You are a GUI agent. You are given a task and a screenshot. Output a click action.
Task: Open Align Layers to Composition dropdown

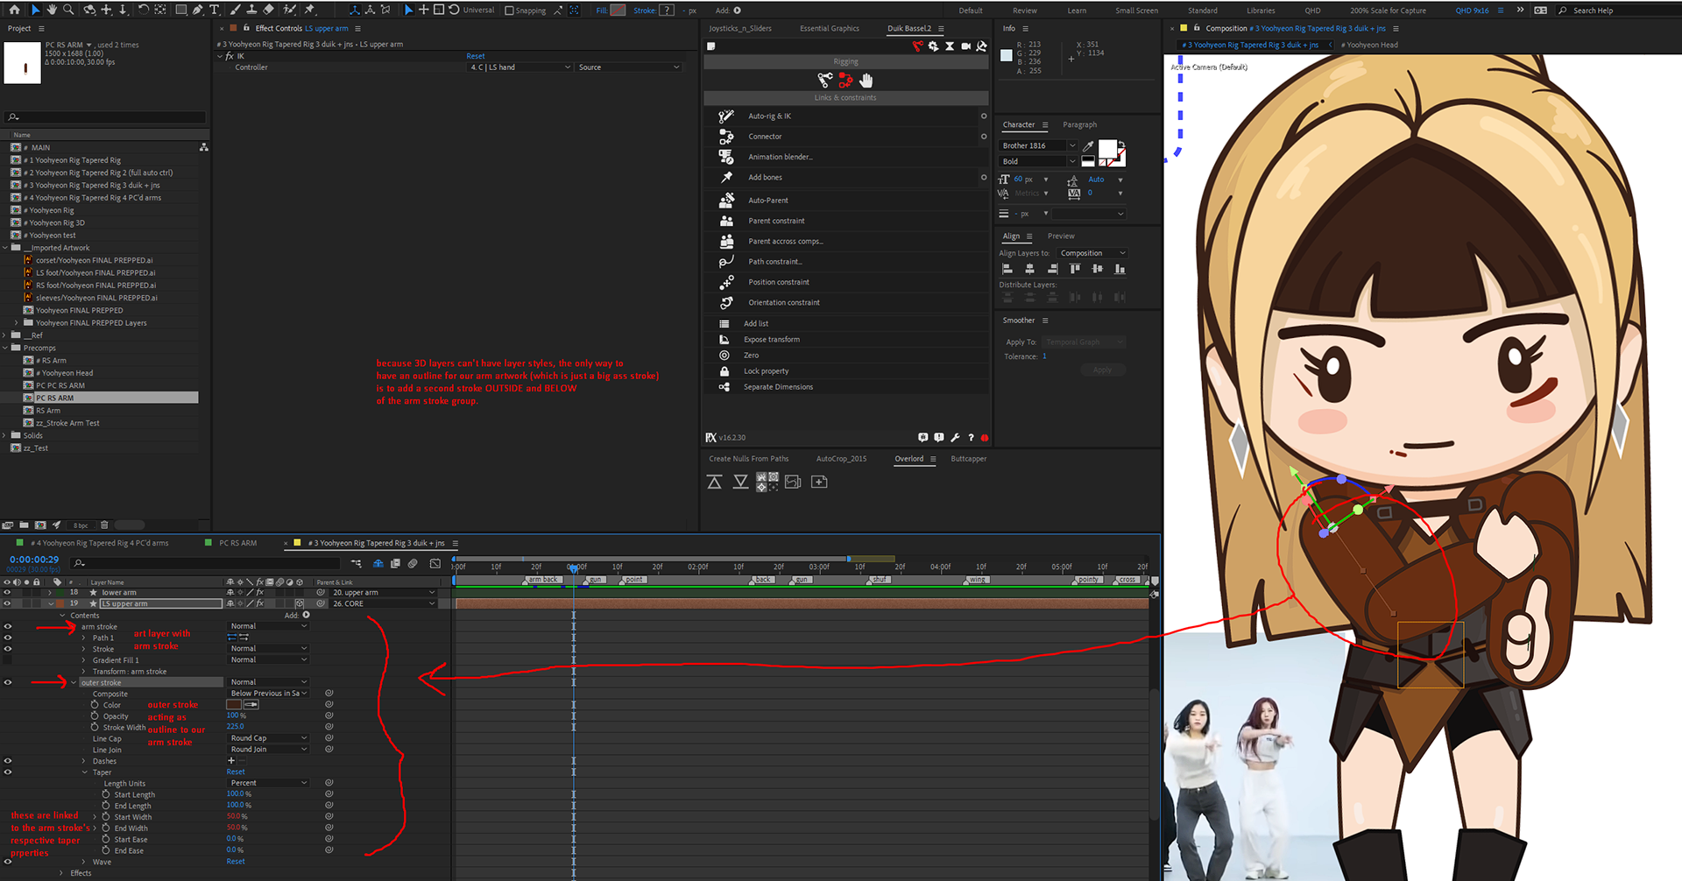(1092, 253)
